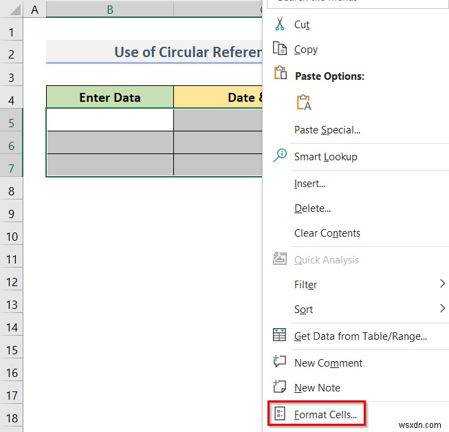Expand the Sort submenu arrow

[442, 309]
